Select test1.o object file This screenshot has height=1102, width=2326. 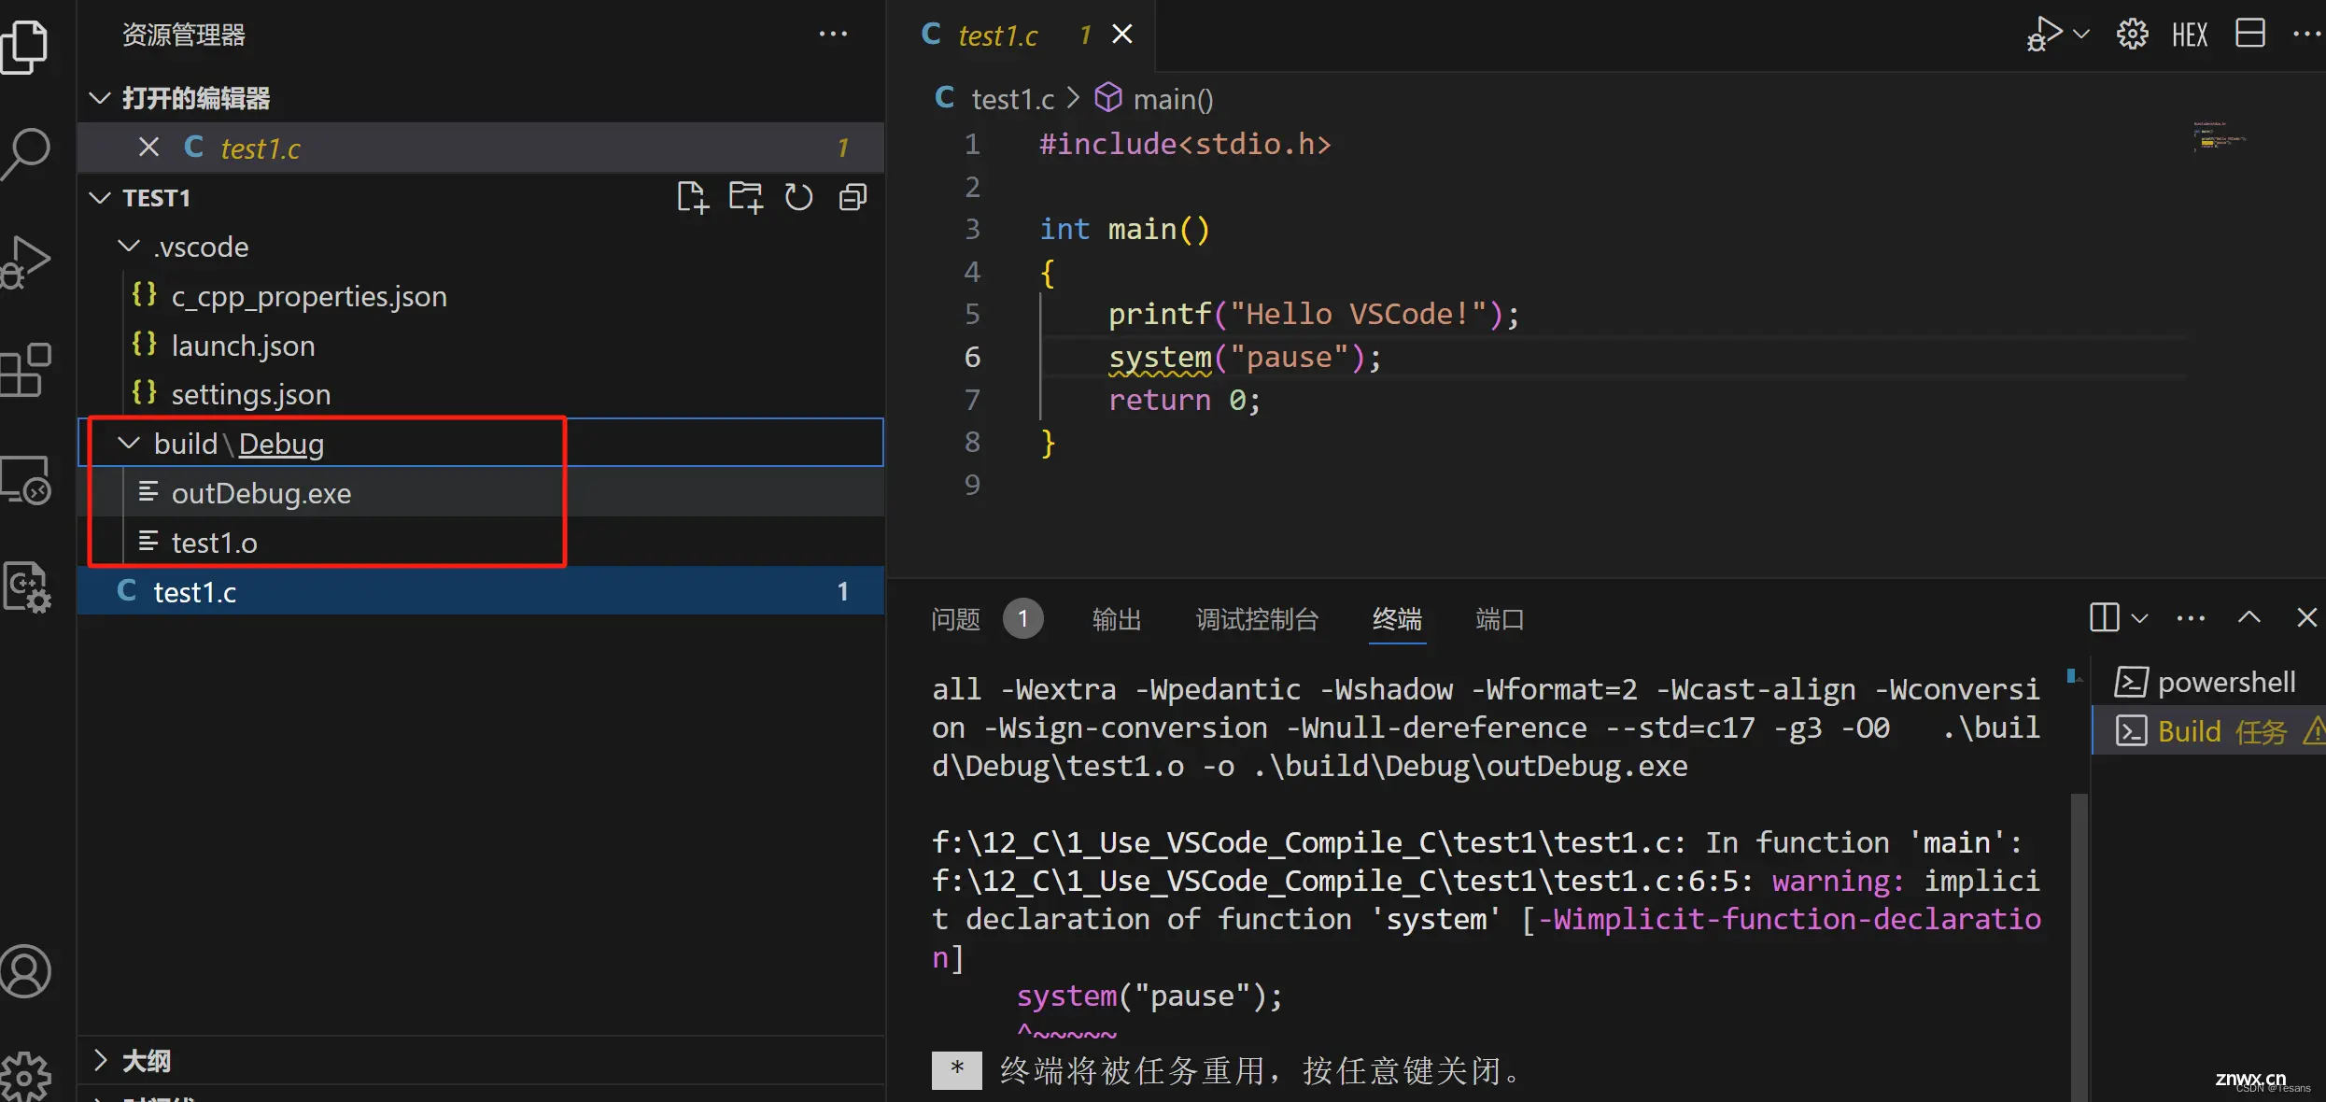coord(481,543)
